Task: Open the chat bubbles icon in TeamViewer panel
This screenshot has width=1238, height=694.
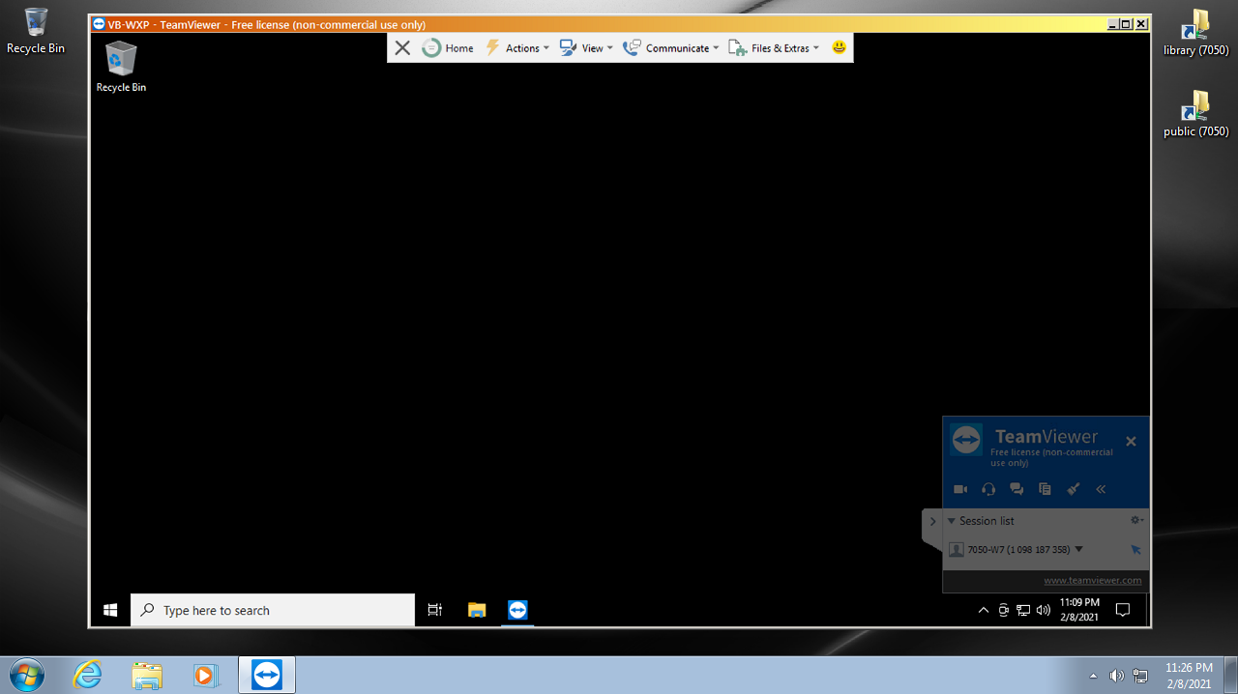Action: [1017, 489]
